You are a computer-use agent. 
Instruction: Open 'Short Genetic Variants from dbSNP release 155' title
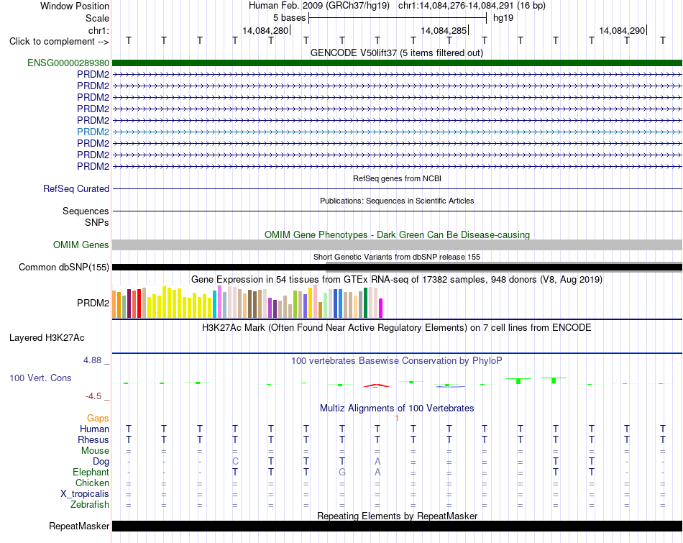click(x=397, y=257)
